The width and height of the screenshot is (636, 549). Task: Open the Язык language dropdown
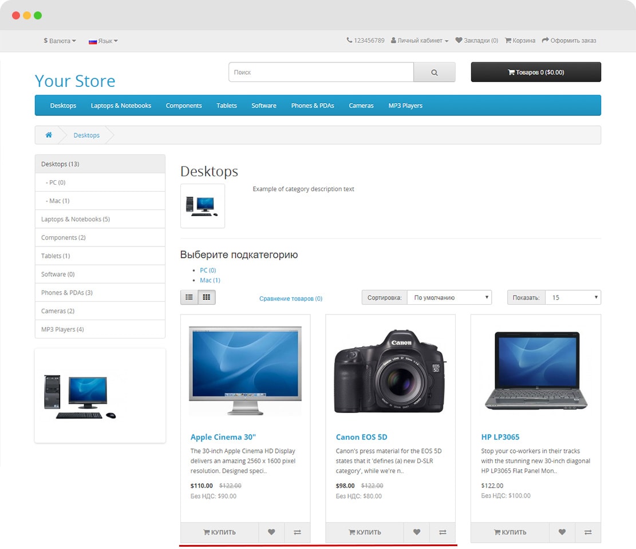[x=104, y=41]
